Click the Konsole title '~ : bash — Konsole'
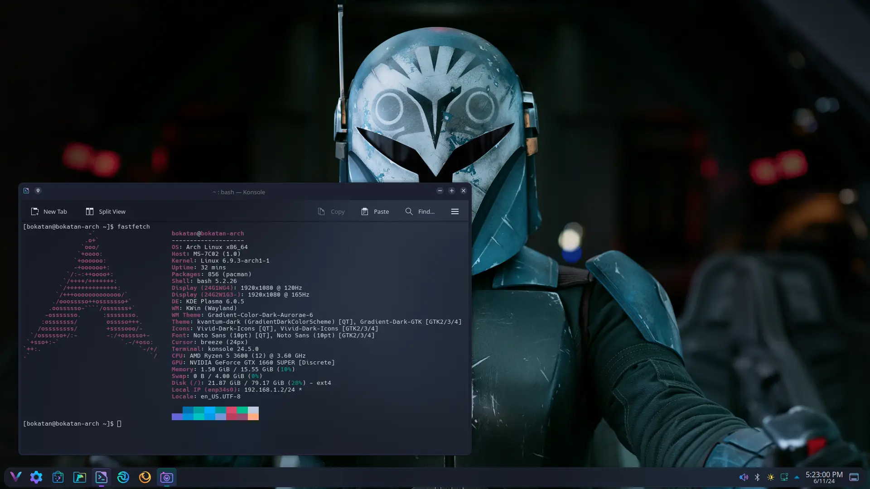The image size is (870, 489). click(239, 192)
